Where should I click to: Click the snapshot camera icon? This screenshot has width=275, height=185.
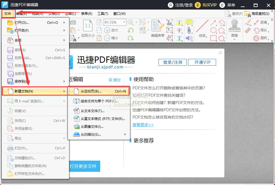coord(73,22)
